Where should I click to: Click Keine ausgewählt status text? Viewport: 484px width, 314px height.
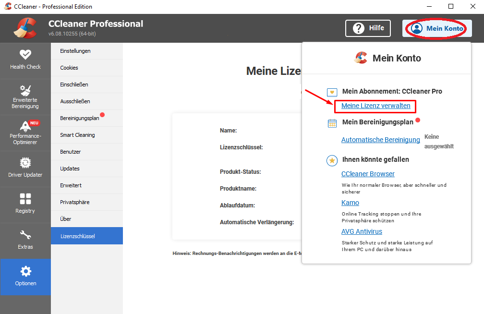pyautogui.click(x=439, y=142)
